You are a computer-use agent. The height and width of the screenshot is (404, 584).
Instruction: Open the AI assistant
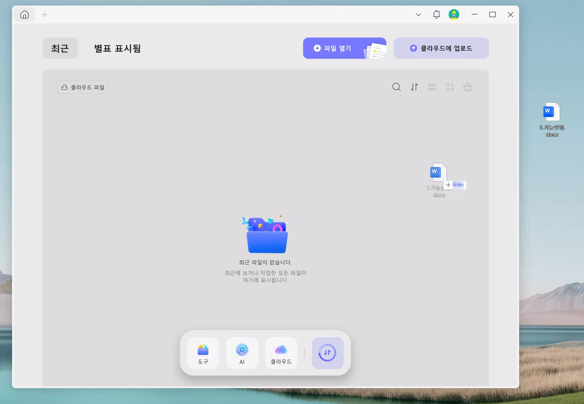[x=242, y=353]
